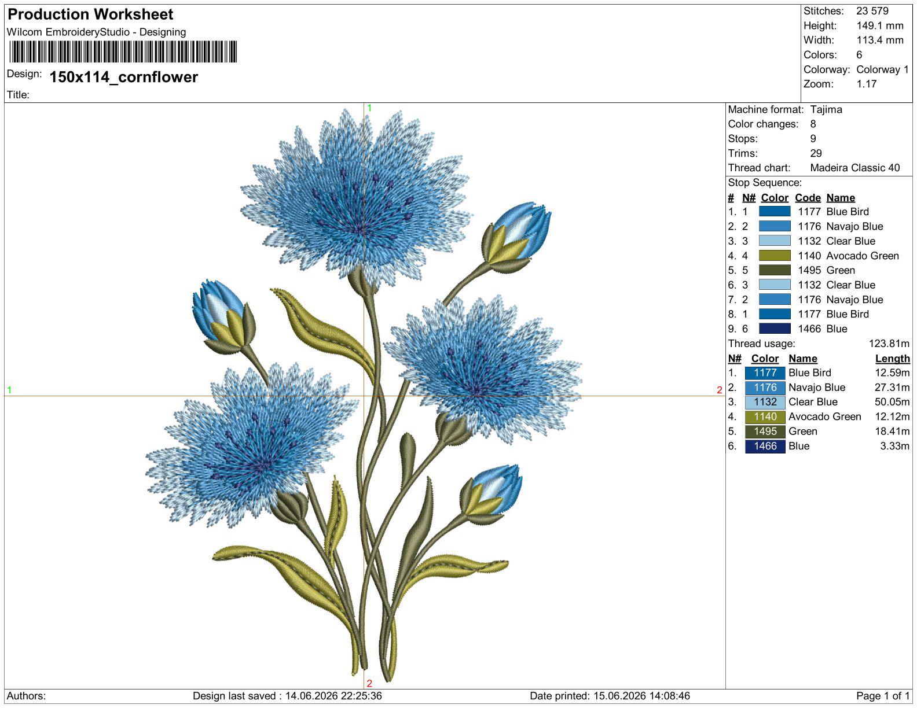Image resolution: width=917 pixels, height=708 pixels.
Task: Click the Page 1 of 1 footer
Action: click(x=883, y=696)
